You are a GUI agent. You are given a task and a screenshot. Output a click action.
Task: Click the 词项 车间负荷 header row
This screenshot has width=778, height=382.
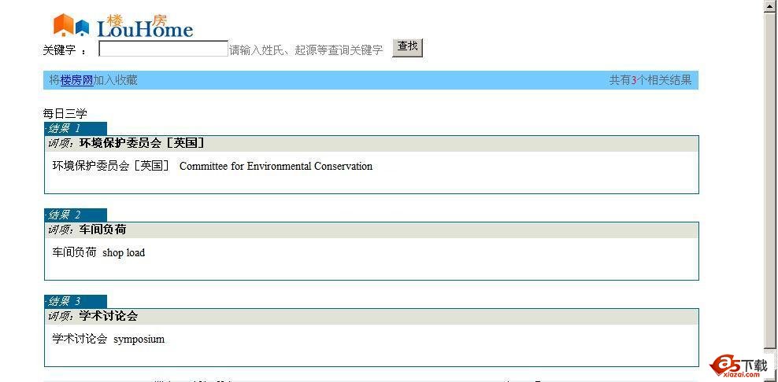click(87, 230)
